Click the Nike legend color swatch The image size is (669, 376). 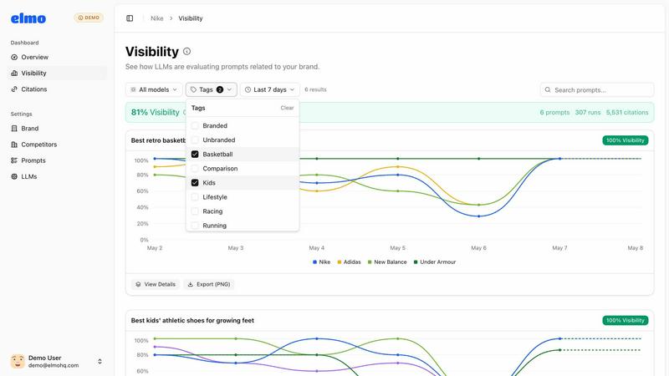point(315,262)
